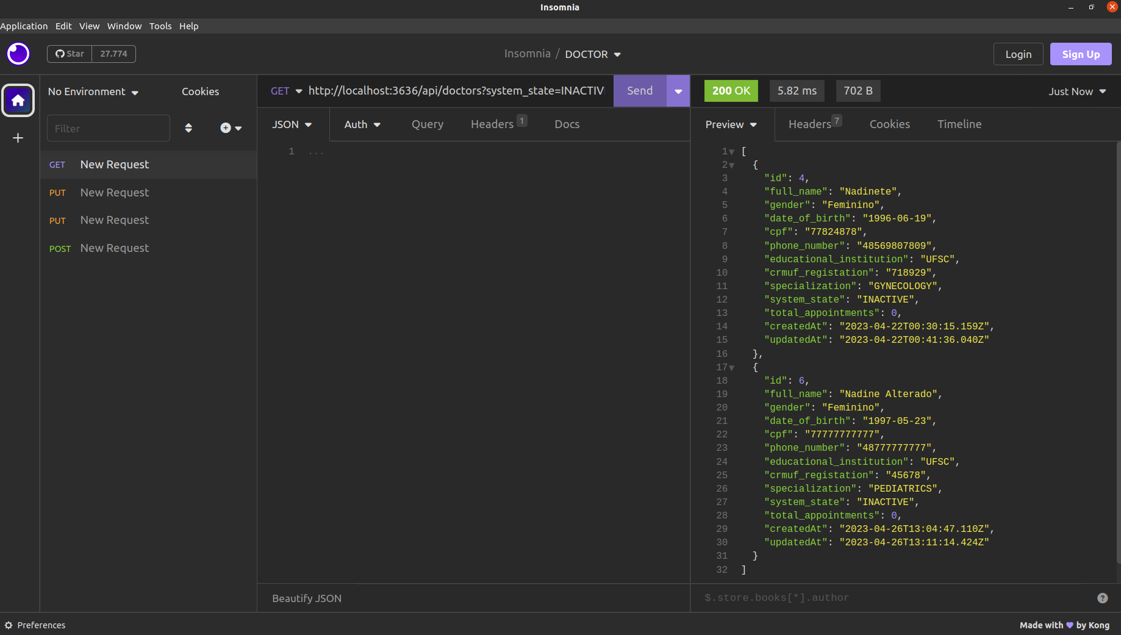Click the Login button
1121x635 pixels.
coord(1019,54)
